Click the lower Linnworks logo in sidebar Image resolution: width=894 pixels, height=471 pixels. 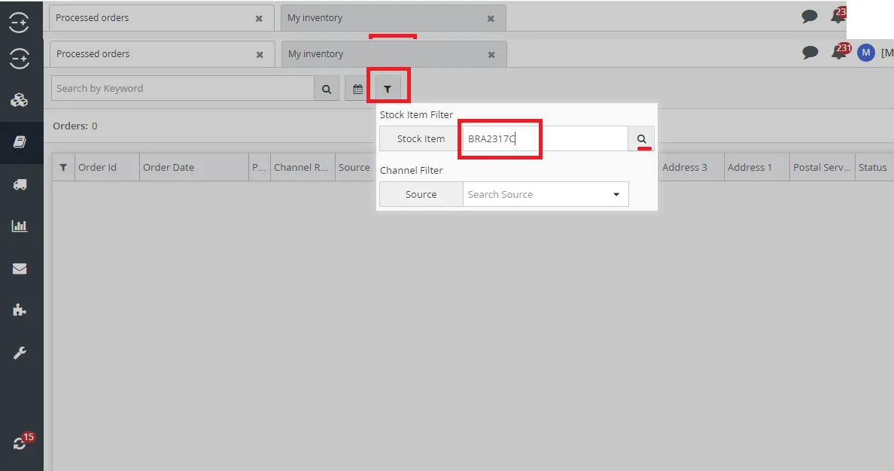(x=20, y=58)
